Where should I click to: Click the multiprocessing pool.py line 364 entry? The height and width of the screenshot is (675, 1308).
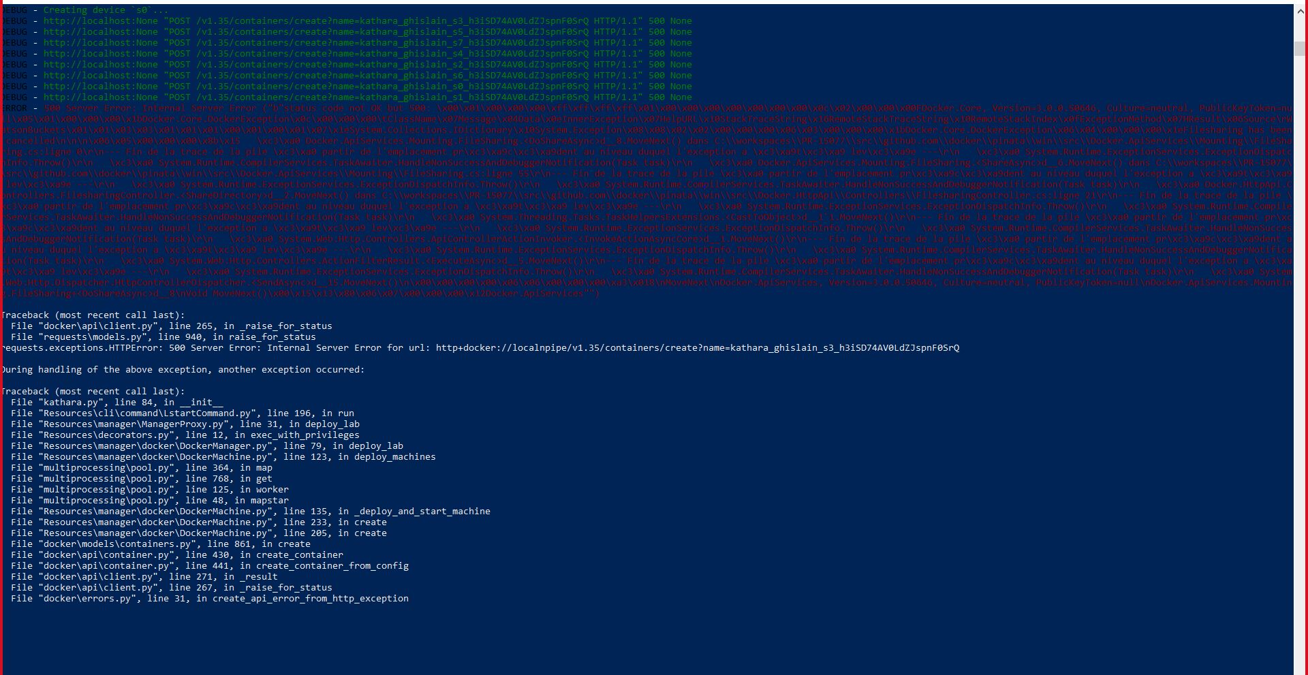(143, 467)
